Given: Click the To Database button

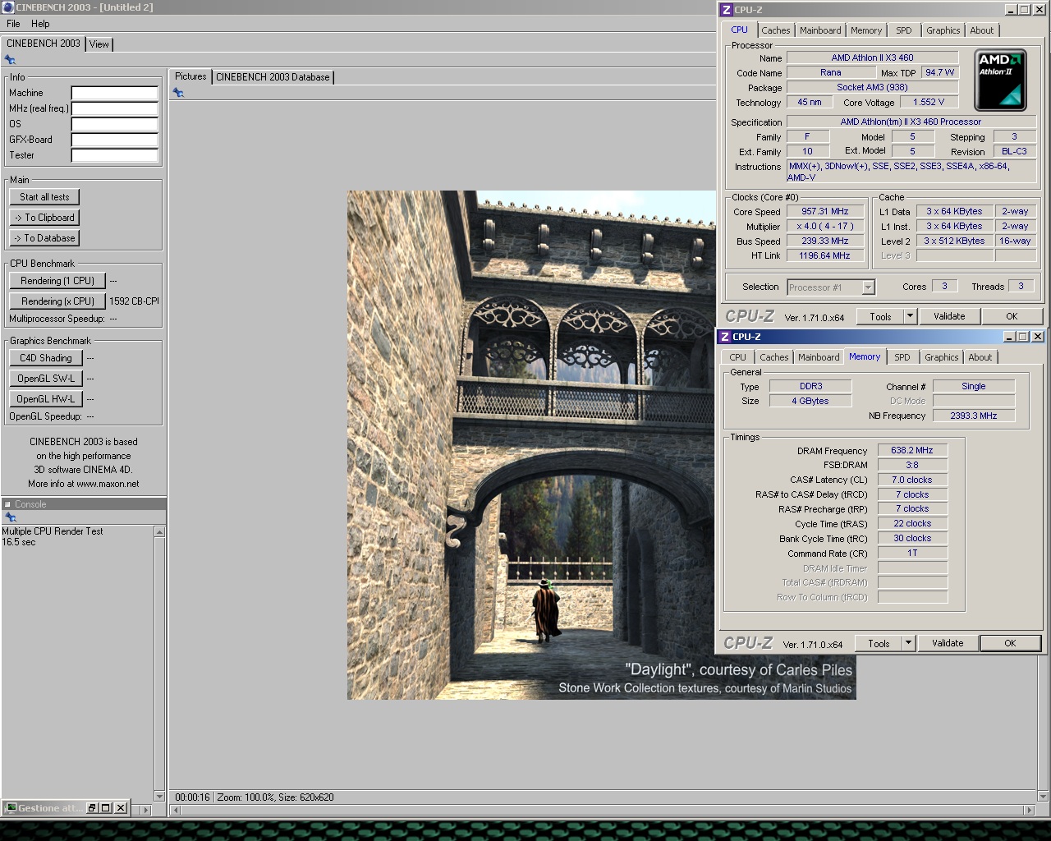Looking at the screenshot, I should click(x=44, y=238).
